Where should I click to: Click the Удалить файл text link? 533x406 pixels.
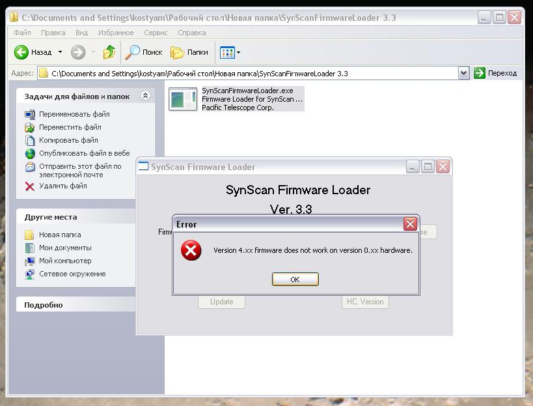point(63,186)
